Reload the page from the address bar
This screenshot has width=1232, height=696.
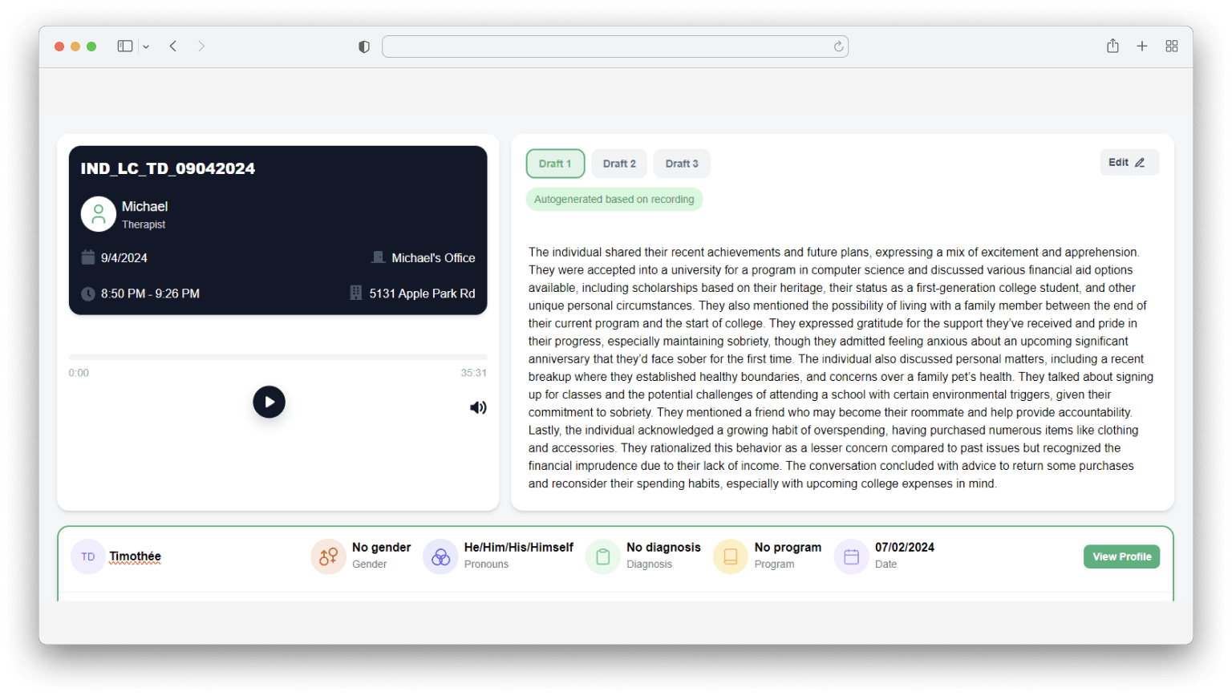[838, 47]
